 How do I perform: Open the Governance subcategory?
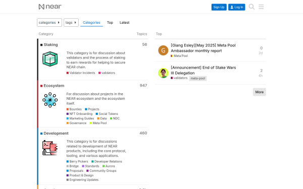click(x=77, y=123)
